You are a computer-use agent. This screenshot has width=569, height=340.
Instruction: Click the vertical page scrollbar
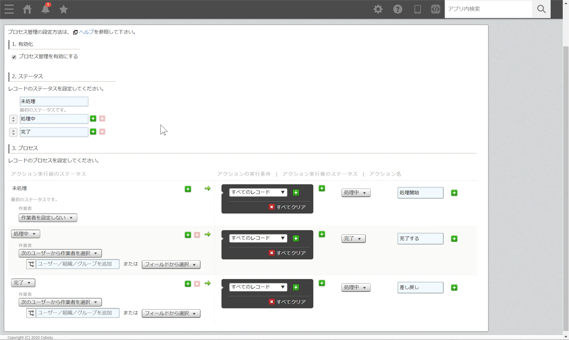point(566,188)
